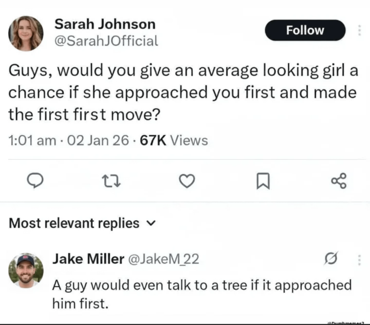The width and height of the screenshot is (370, 325).
Task: Repost the tweet with the retweet icon
Action: 111,181
